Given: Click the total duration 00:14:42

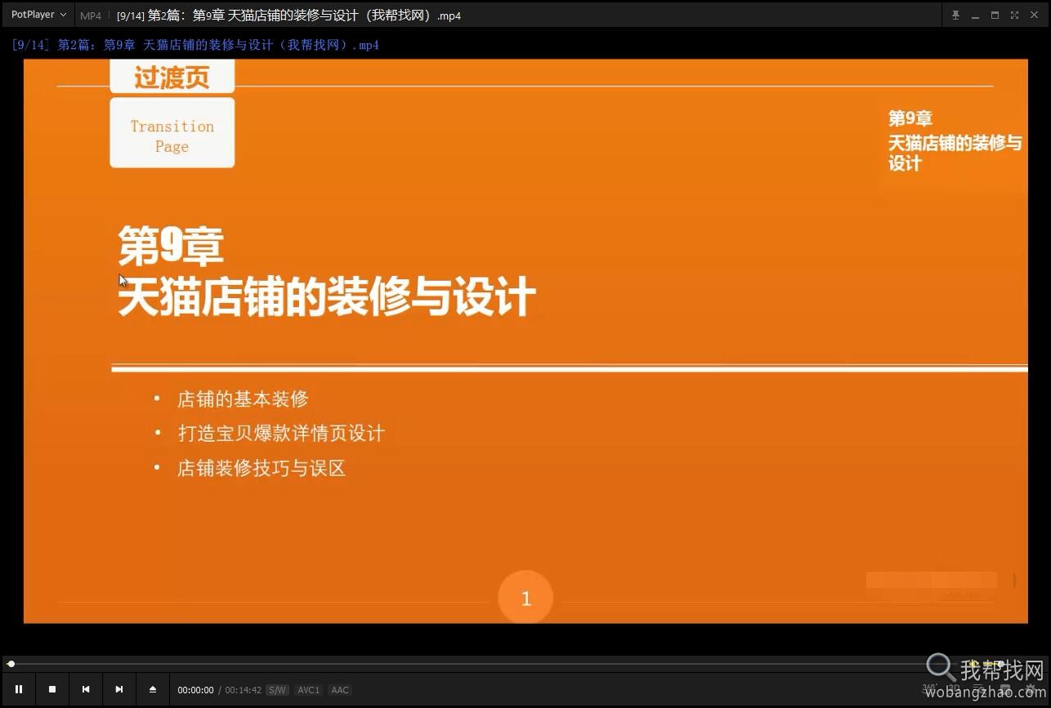Looking at the screenshot, I should (x=244, y=690).
